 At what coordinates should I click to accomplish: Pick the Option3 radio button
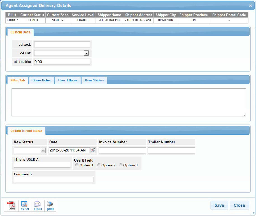(x=121, y=165)
